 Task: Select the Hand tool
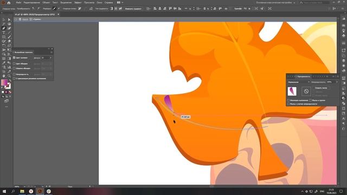[4, 76]
